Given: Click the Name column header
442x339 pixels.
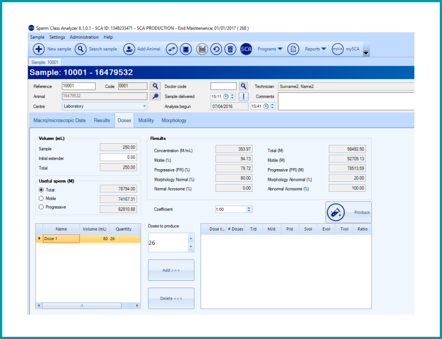Looking at the screenshot, I should click(61, 229).
